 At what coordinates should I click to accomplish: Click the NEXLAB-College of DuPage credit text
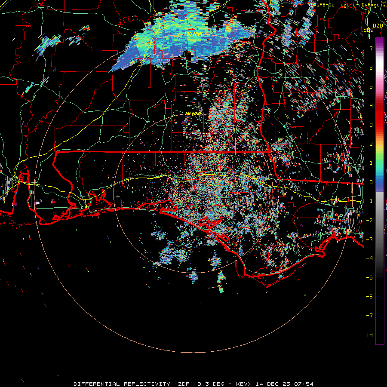pos(347,5)
